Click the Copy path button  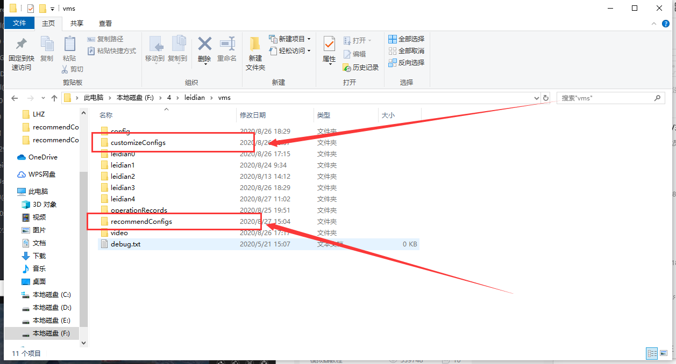click(x=105, y=39)
